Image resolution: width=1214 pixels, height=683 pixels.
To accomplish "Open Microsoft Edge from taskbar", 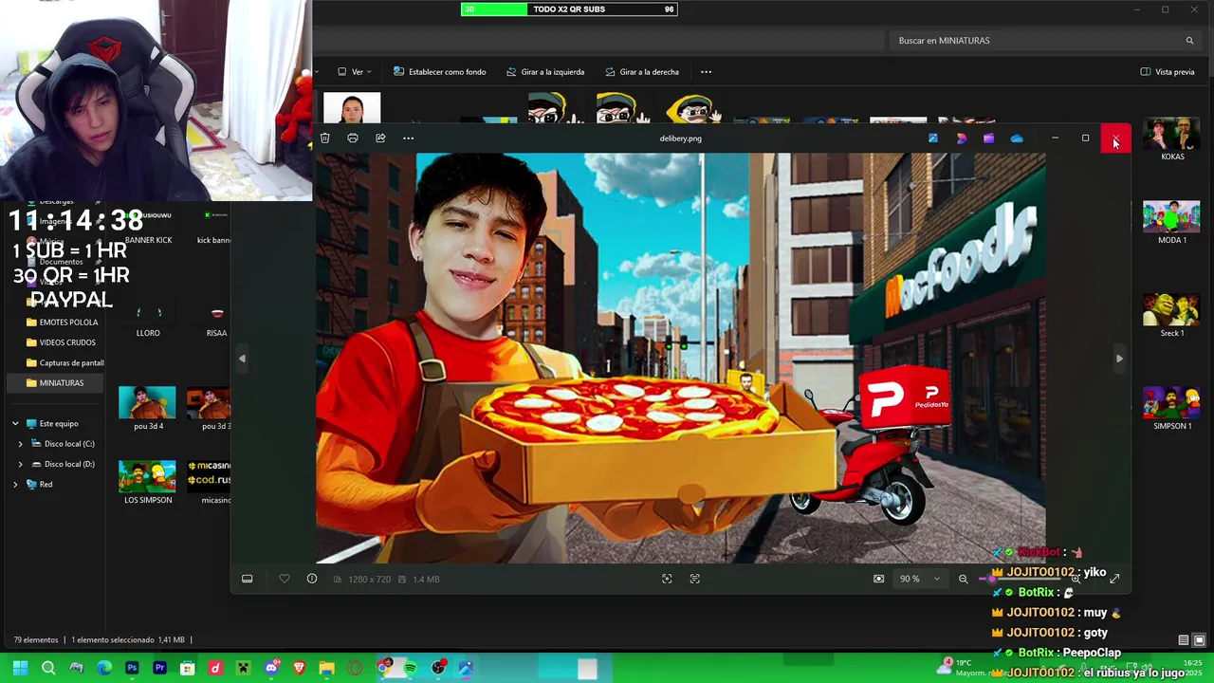I will click(x=104, y=668).
